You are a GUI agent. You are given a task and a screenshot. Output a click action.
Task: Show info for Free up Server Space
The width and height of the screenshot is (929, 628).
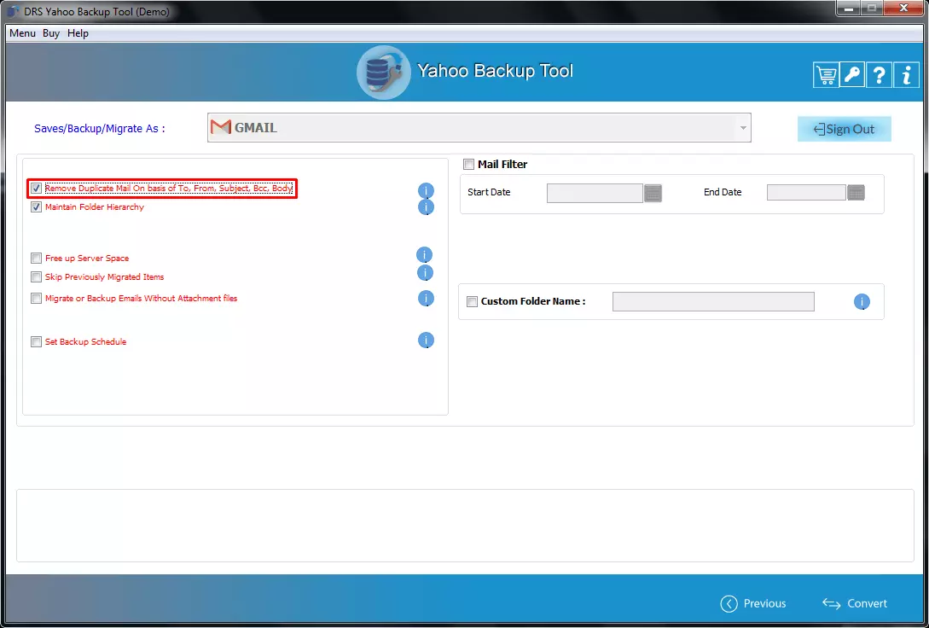pyautogui.click(x=424, y=255)
